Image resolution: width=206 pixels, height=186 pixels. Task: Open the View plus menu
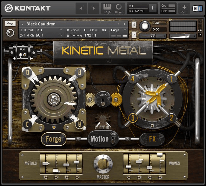tap(184, 8)
